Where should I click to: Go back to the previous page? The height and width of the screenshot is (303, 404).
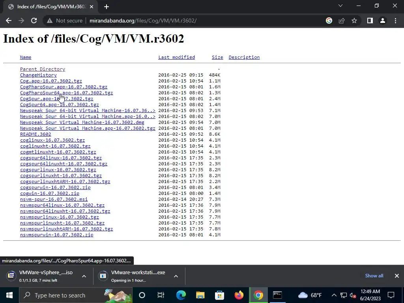(9, 21)
